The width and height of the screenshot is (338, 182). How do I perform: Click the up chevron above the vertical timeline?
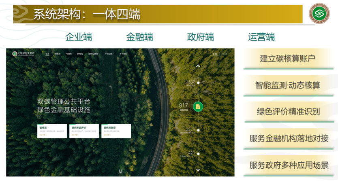coord(198,66)
